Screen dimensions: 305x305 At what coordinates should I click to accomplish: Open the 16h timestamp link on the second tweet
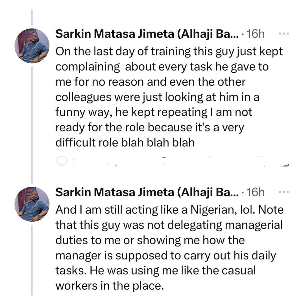[256, 192]
